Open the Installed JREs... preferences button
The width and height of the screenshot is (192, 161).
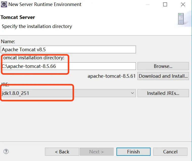click(163, 93)
